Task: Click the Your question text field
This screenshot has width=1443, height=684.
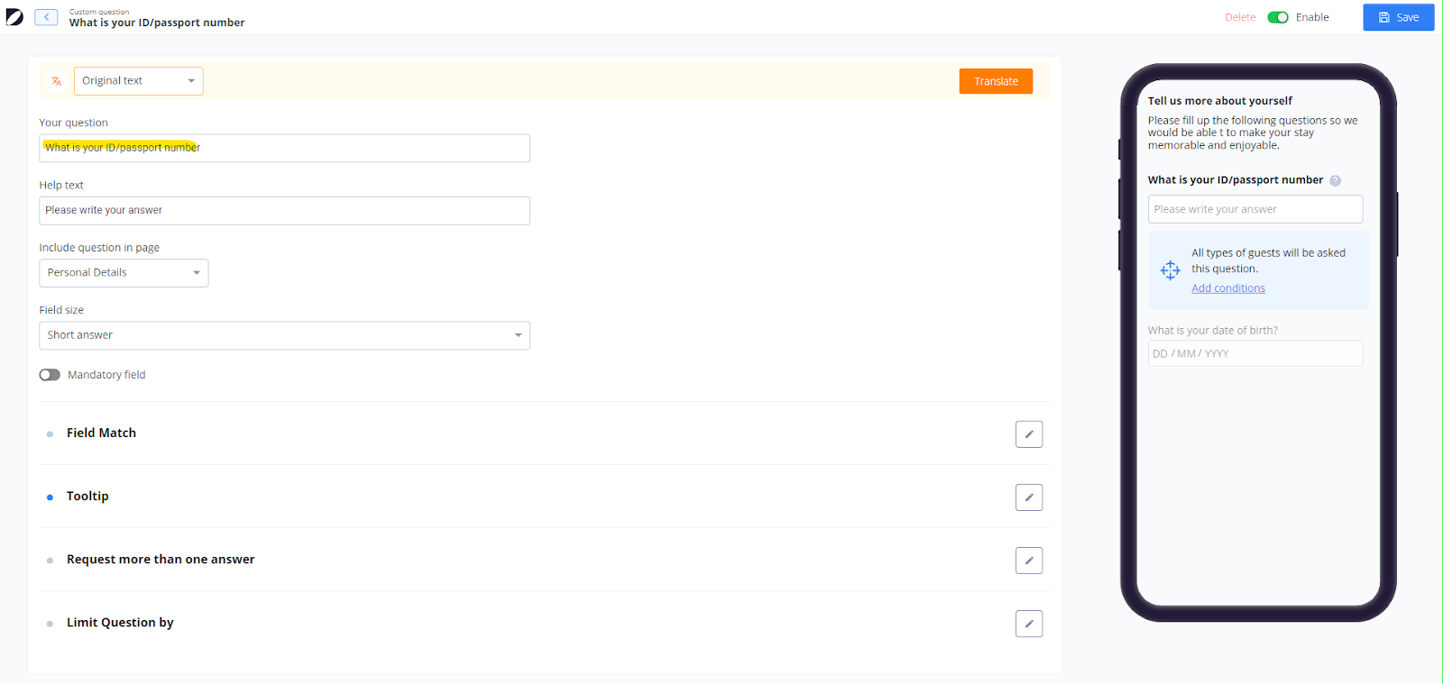Action: pyautogui.click(x=284, y=148)
